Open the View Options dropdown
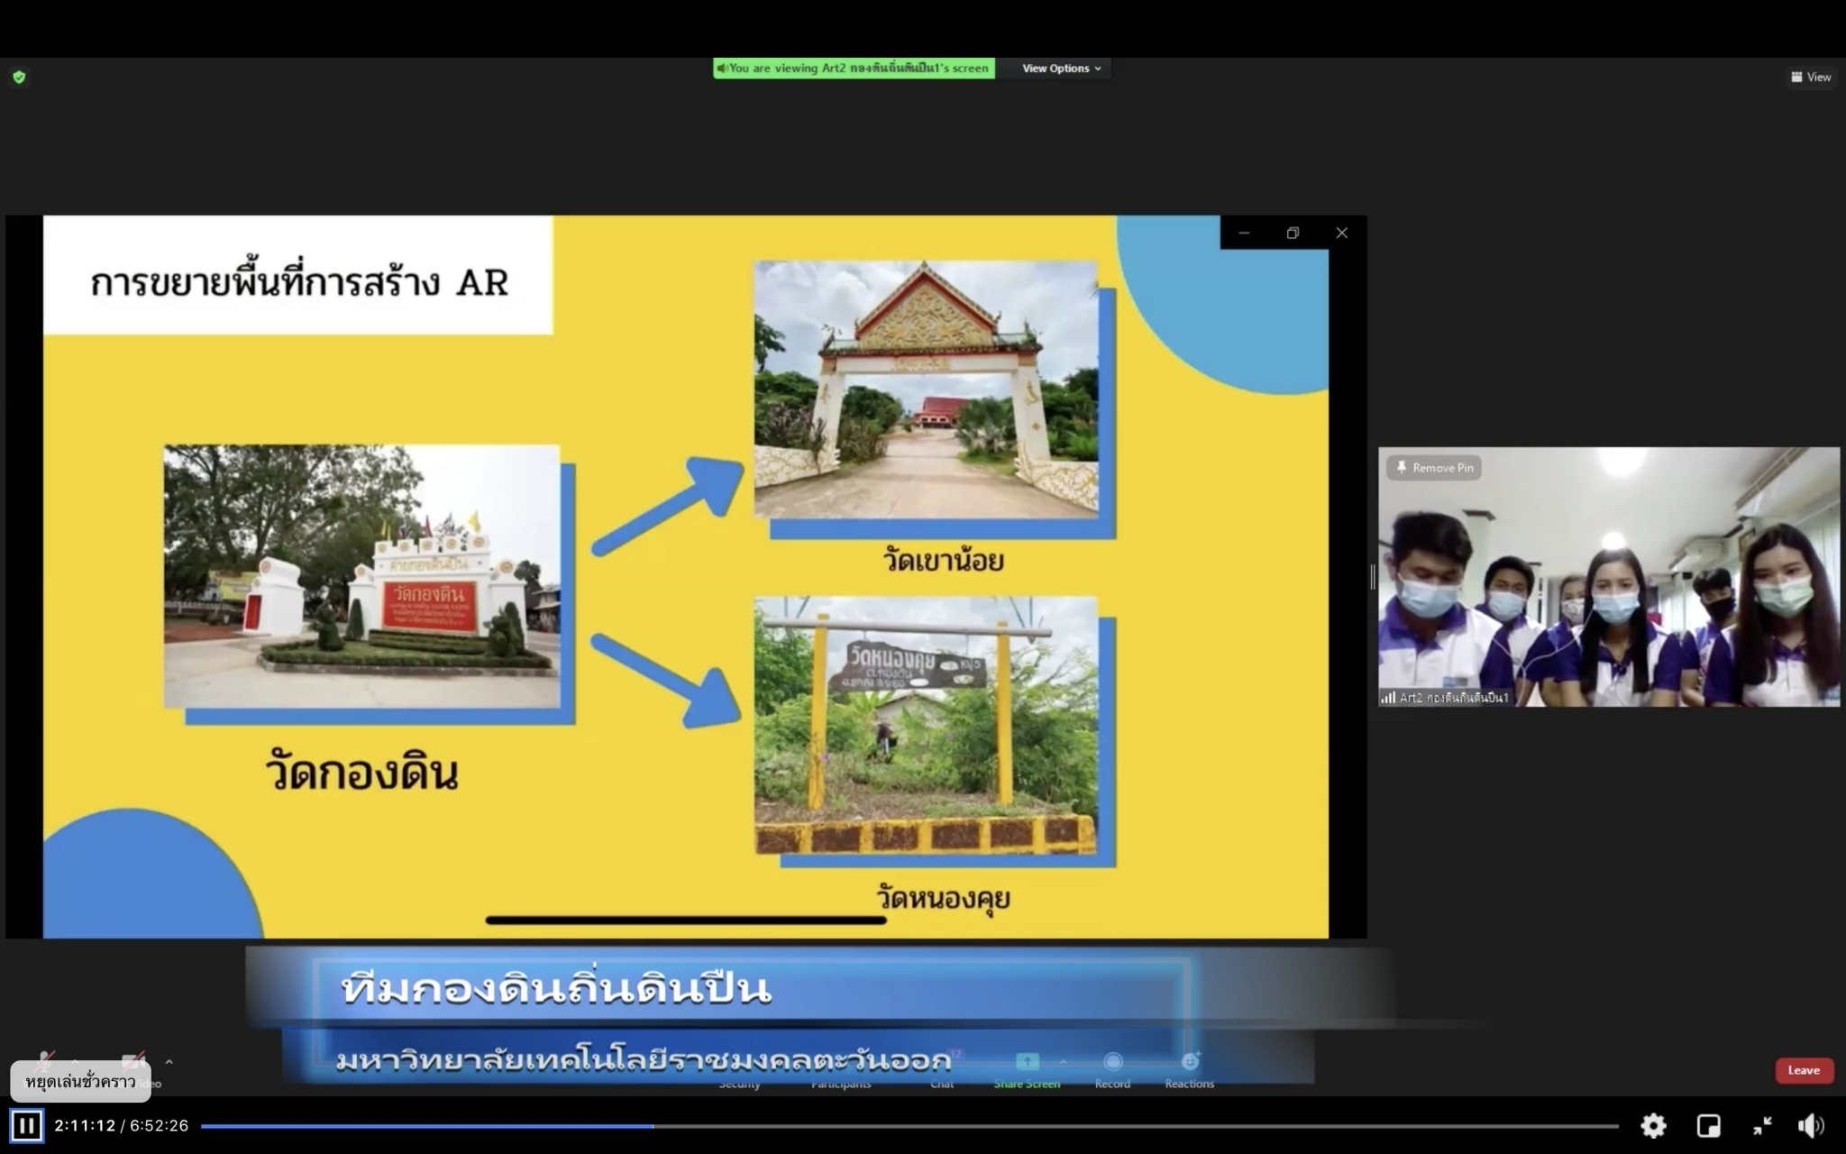Image resolution: width=1846 pixels, height=1154 pixels. 1061,69
